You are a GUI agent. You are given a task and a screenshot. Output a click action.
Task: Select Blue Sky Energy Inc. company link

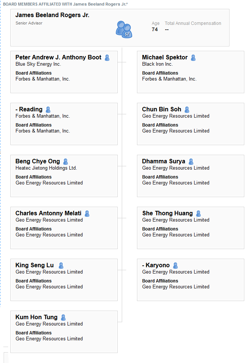pyautogui.click(x=38, y=64)
